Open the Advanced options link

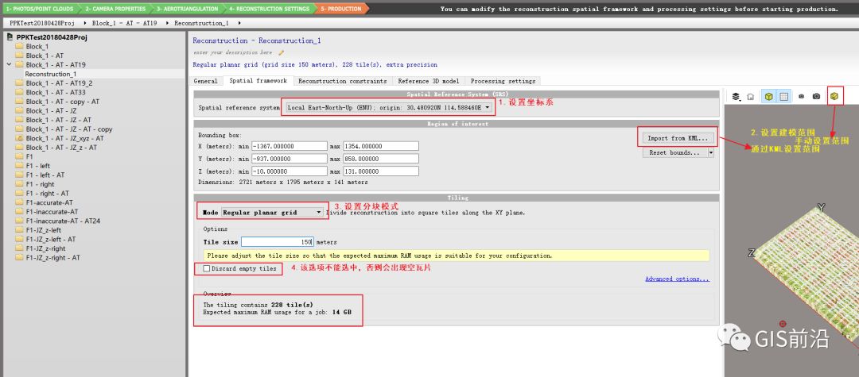[x=677, y=279]
